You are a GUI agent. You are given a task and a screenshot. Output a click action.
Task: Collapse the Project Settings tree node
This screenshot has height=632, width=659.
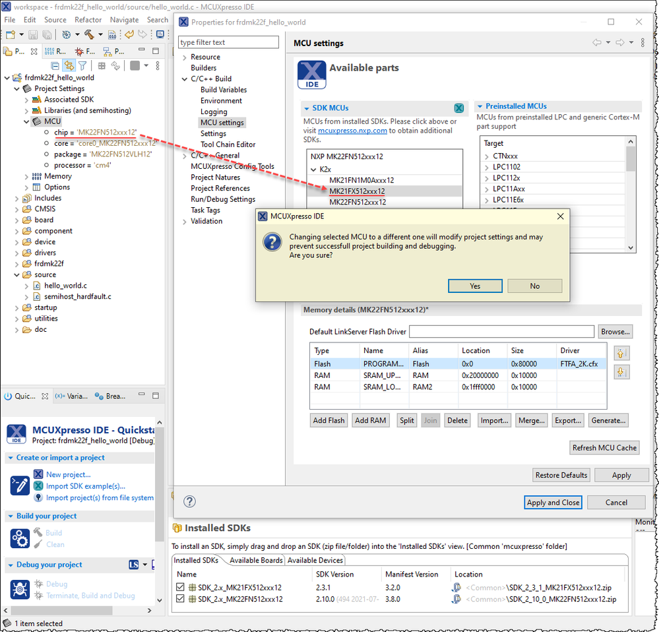(x=16, y=88)
